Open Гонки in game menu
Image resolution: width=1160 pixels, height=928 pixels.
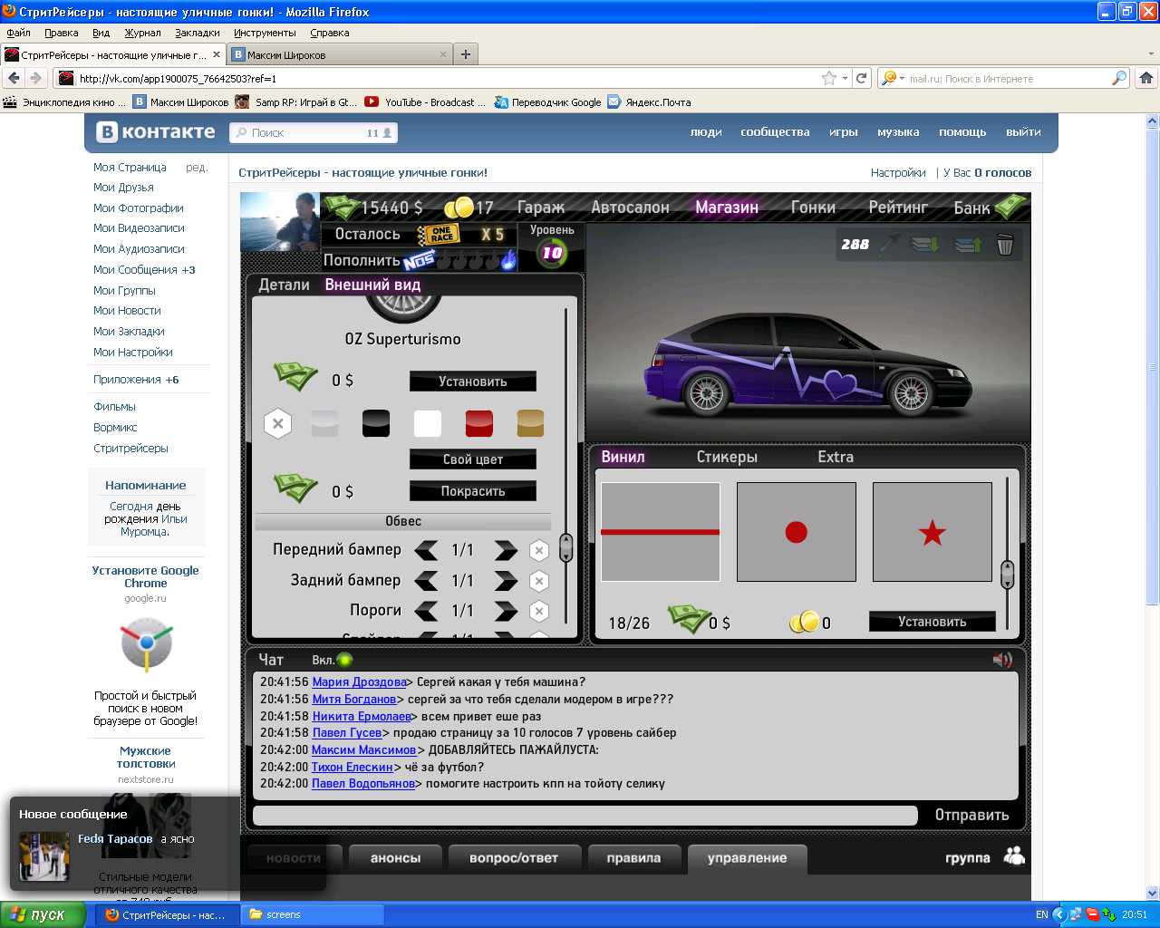click(x=813, y=208)
